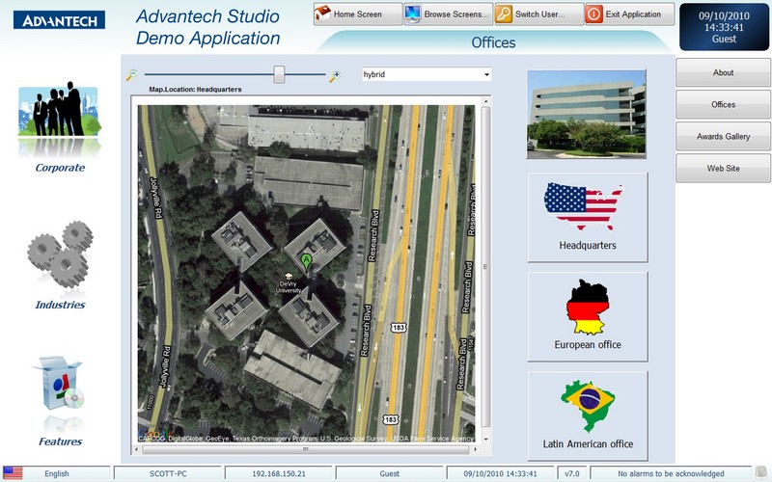
Task: Go to the Home Screen
Action: click(358, 14)
